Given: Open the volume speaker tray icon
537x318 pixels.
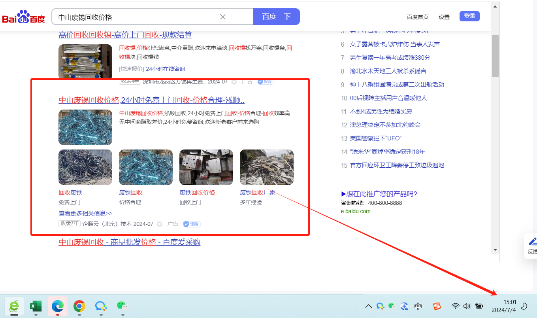Looking at the screenshot, I should click(x=467, y=306).
